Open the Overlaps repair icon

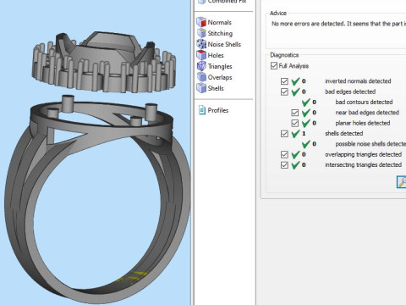(201, 77)
